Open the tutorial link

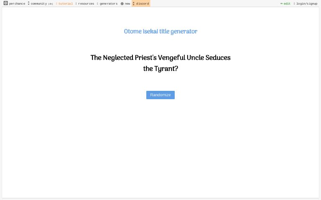66,3
